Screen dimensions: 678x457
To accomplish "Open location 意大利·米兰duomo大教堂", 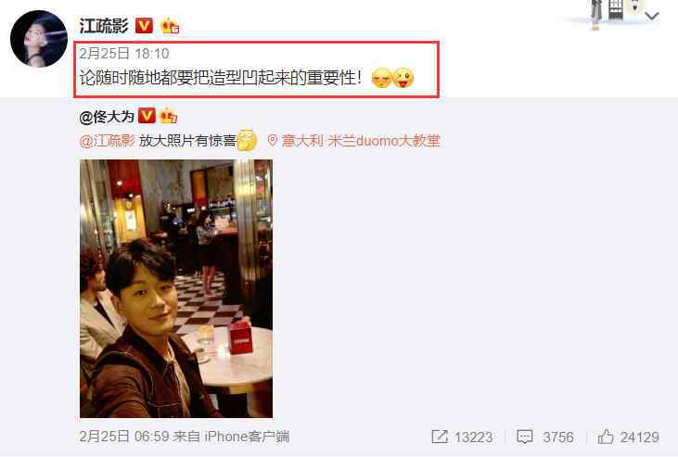I will tap(361, 141).
